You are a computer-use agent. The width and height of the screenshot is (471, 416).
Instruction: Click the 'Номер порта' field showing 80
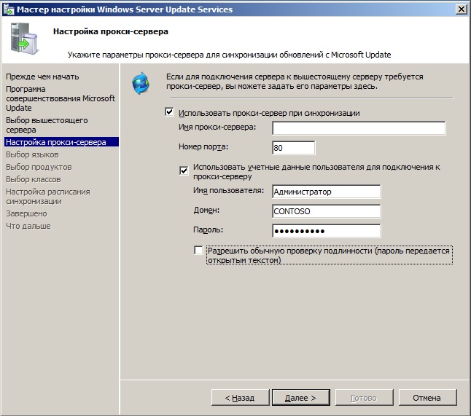pos(294,148)
